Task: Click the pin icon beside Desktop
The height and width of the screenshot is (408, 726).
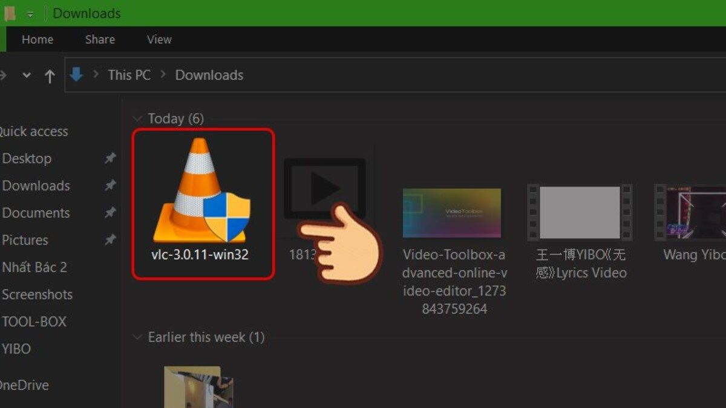Action: pos(110,158)
